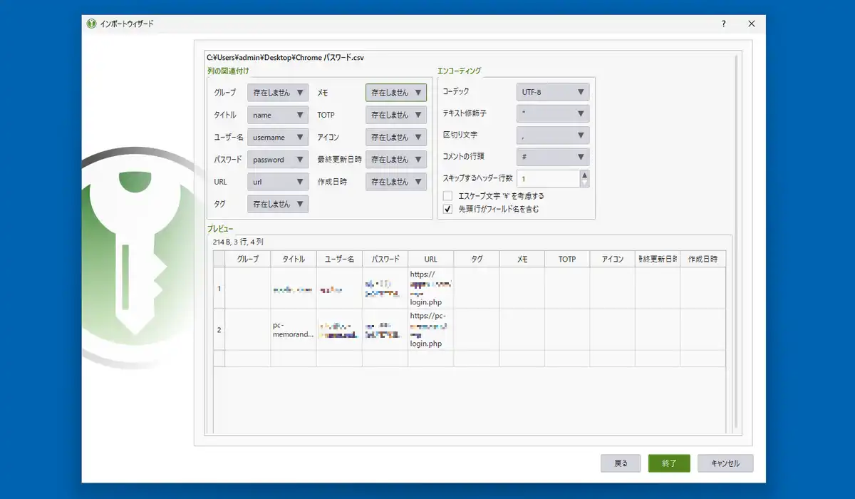Open the 区切り文字 dropdown
The height and width of the screenshot is (499, 855).
click(x=553, y=135)
